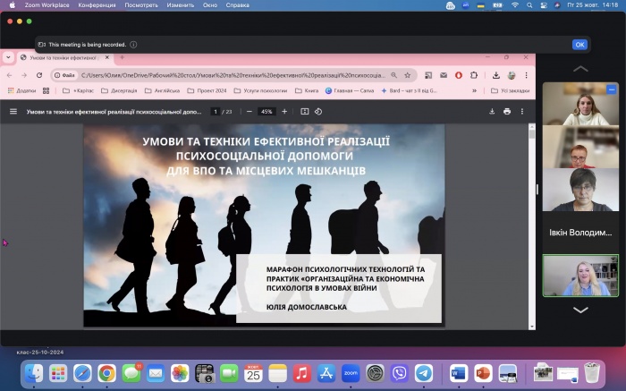Rotate the PDF counterclockwise
This screenshot has width=626, height=391.
[x=318, y=112]
